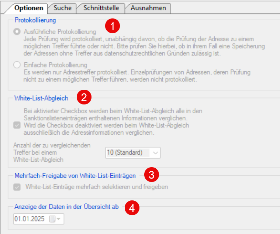Enable White-List-Einträge mehrfach selektieren checkbox

17,187
